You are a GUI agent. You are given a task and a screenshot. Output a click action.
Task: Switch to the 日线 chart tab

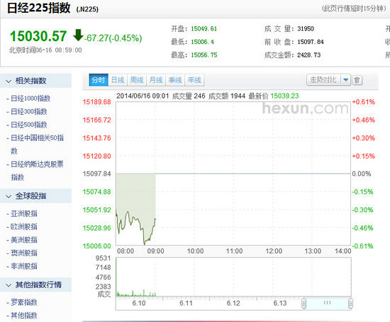pos(118,80)
